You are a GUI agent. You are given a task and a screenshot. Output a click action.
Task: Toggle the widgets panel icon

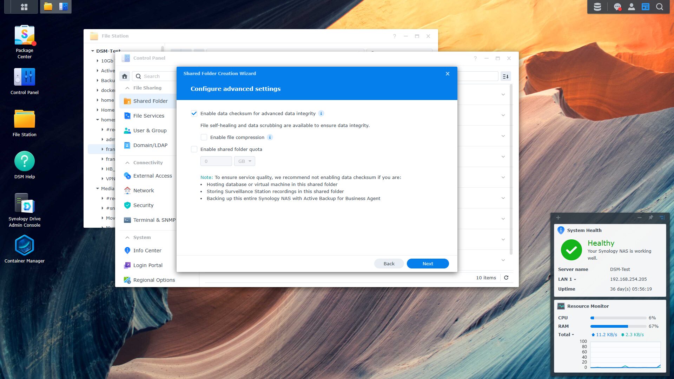[x=646, y=7]
